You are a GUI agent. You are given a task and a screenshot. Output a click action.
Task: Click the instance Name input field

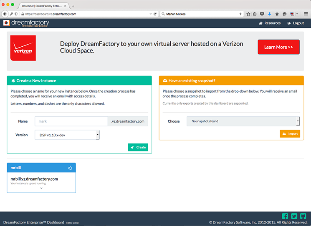click(71, 121)
